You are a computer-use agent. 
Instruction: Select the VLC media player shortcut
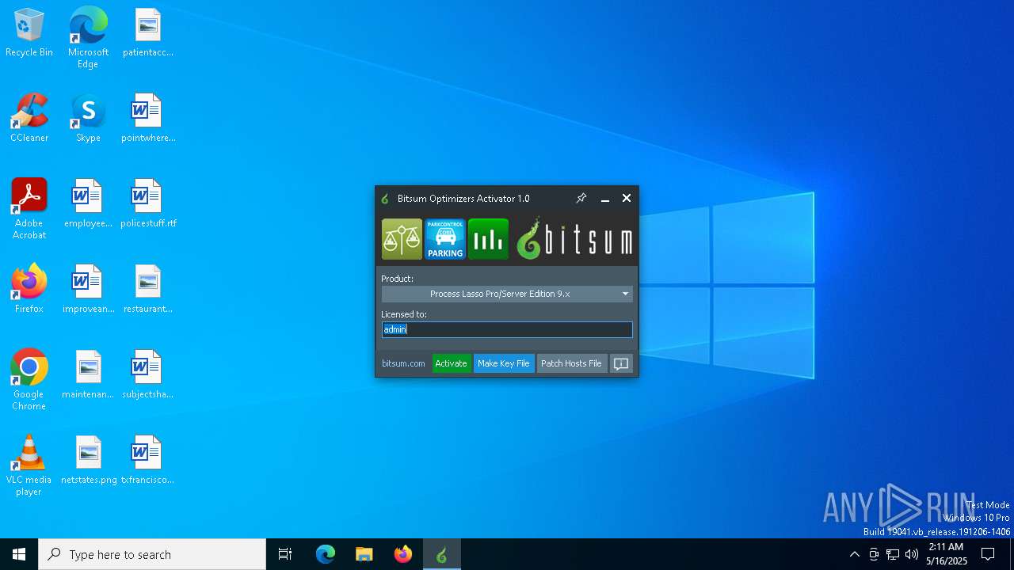29,465
